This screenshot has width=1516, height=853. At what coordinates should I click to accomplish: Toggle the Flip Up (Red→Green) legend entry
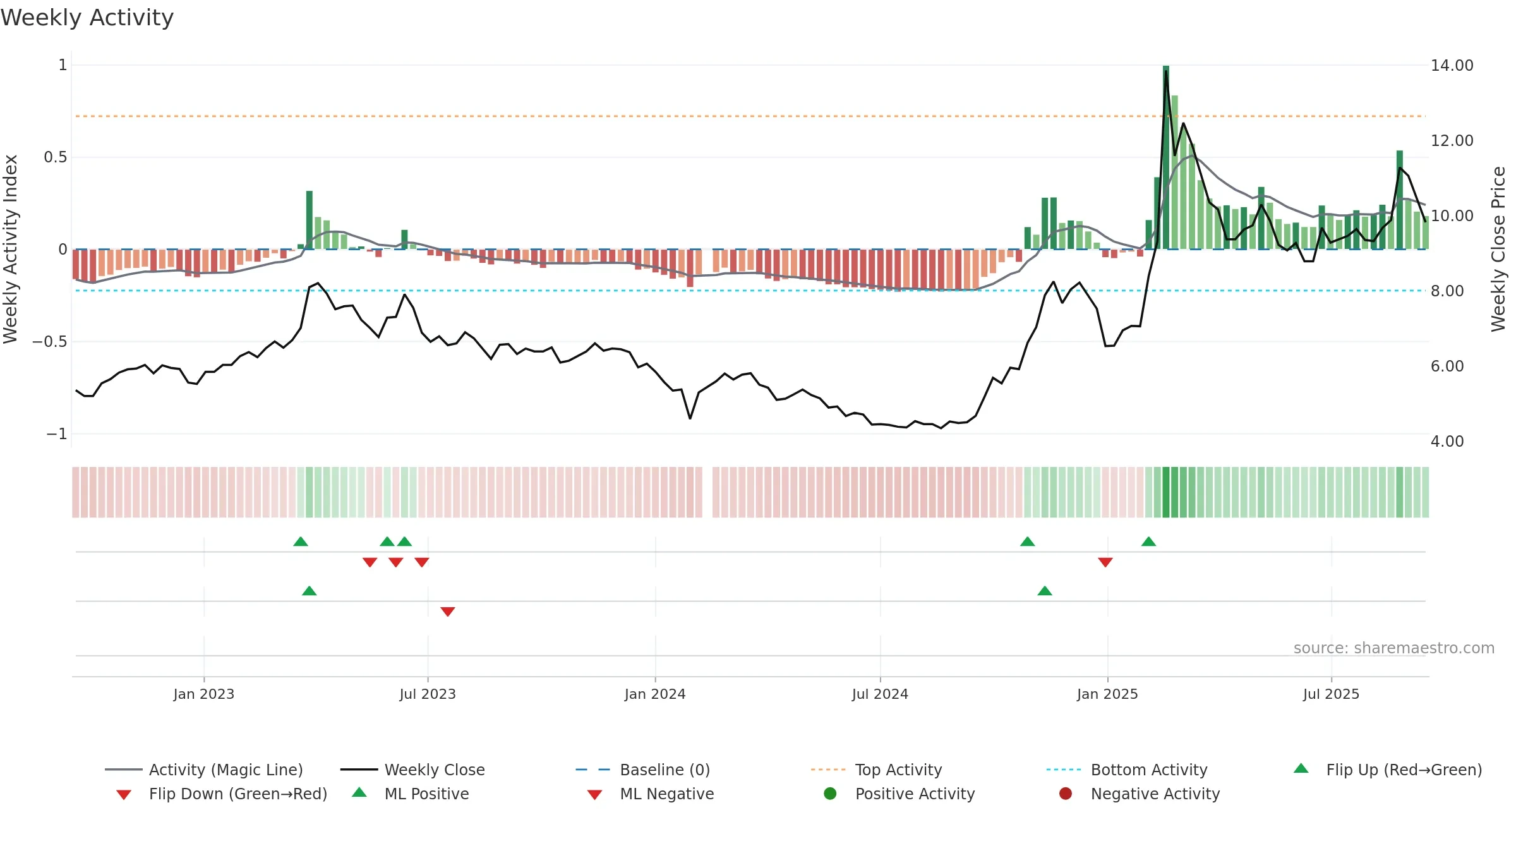click(x=1387, y=770)
